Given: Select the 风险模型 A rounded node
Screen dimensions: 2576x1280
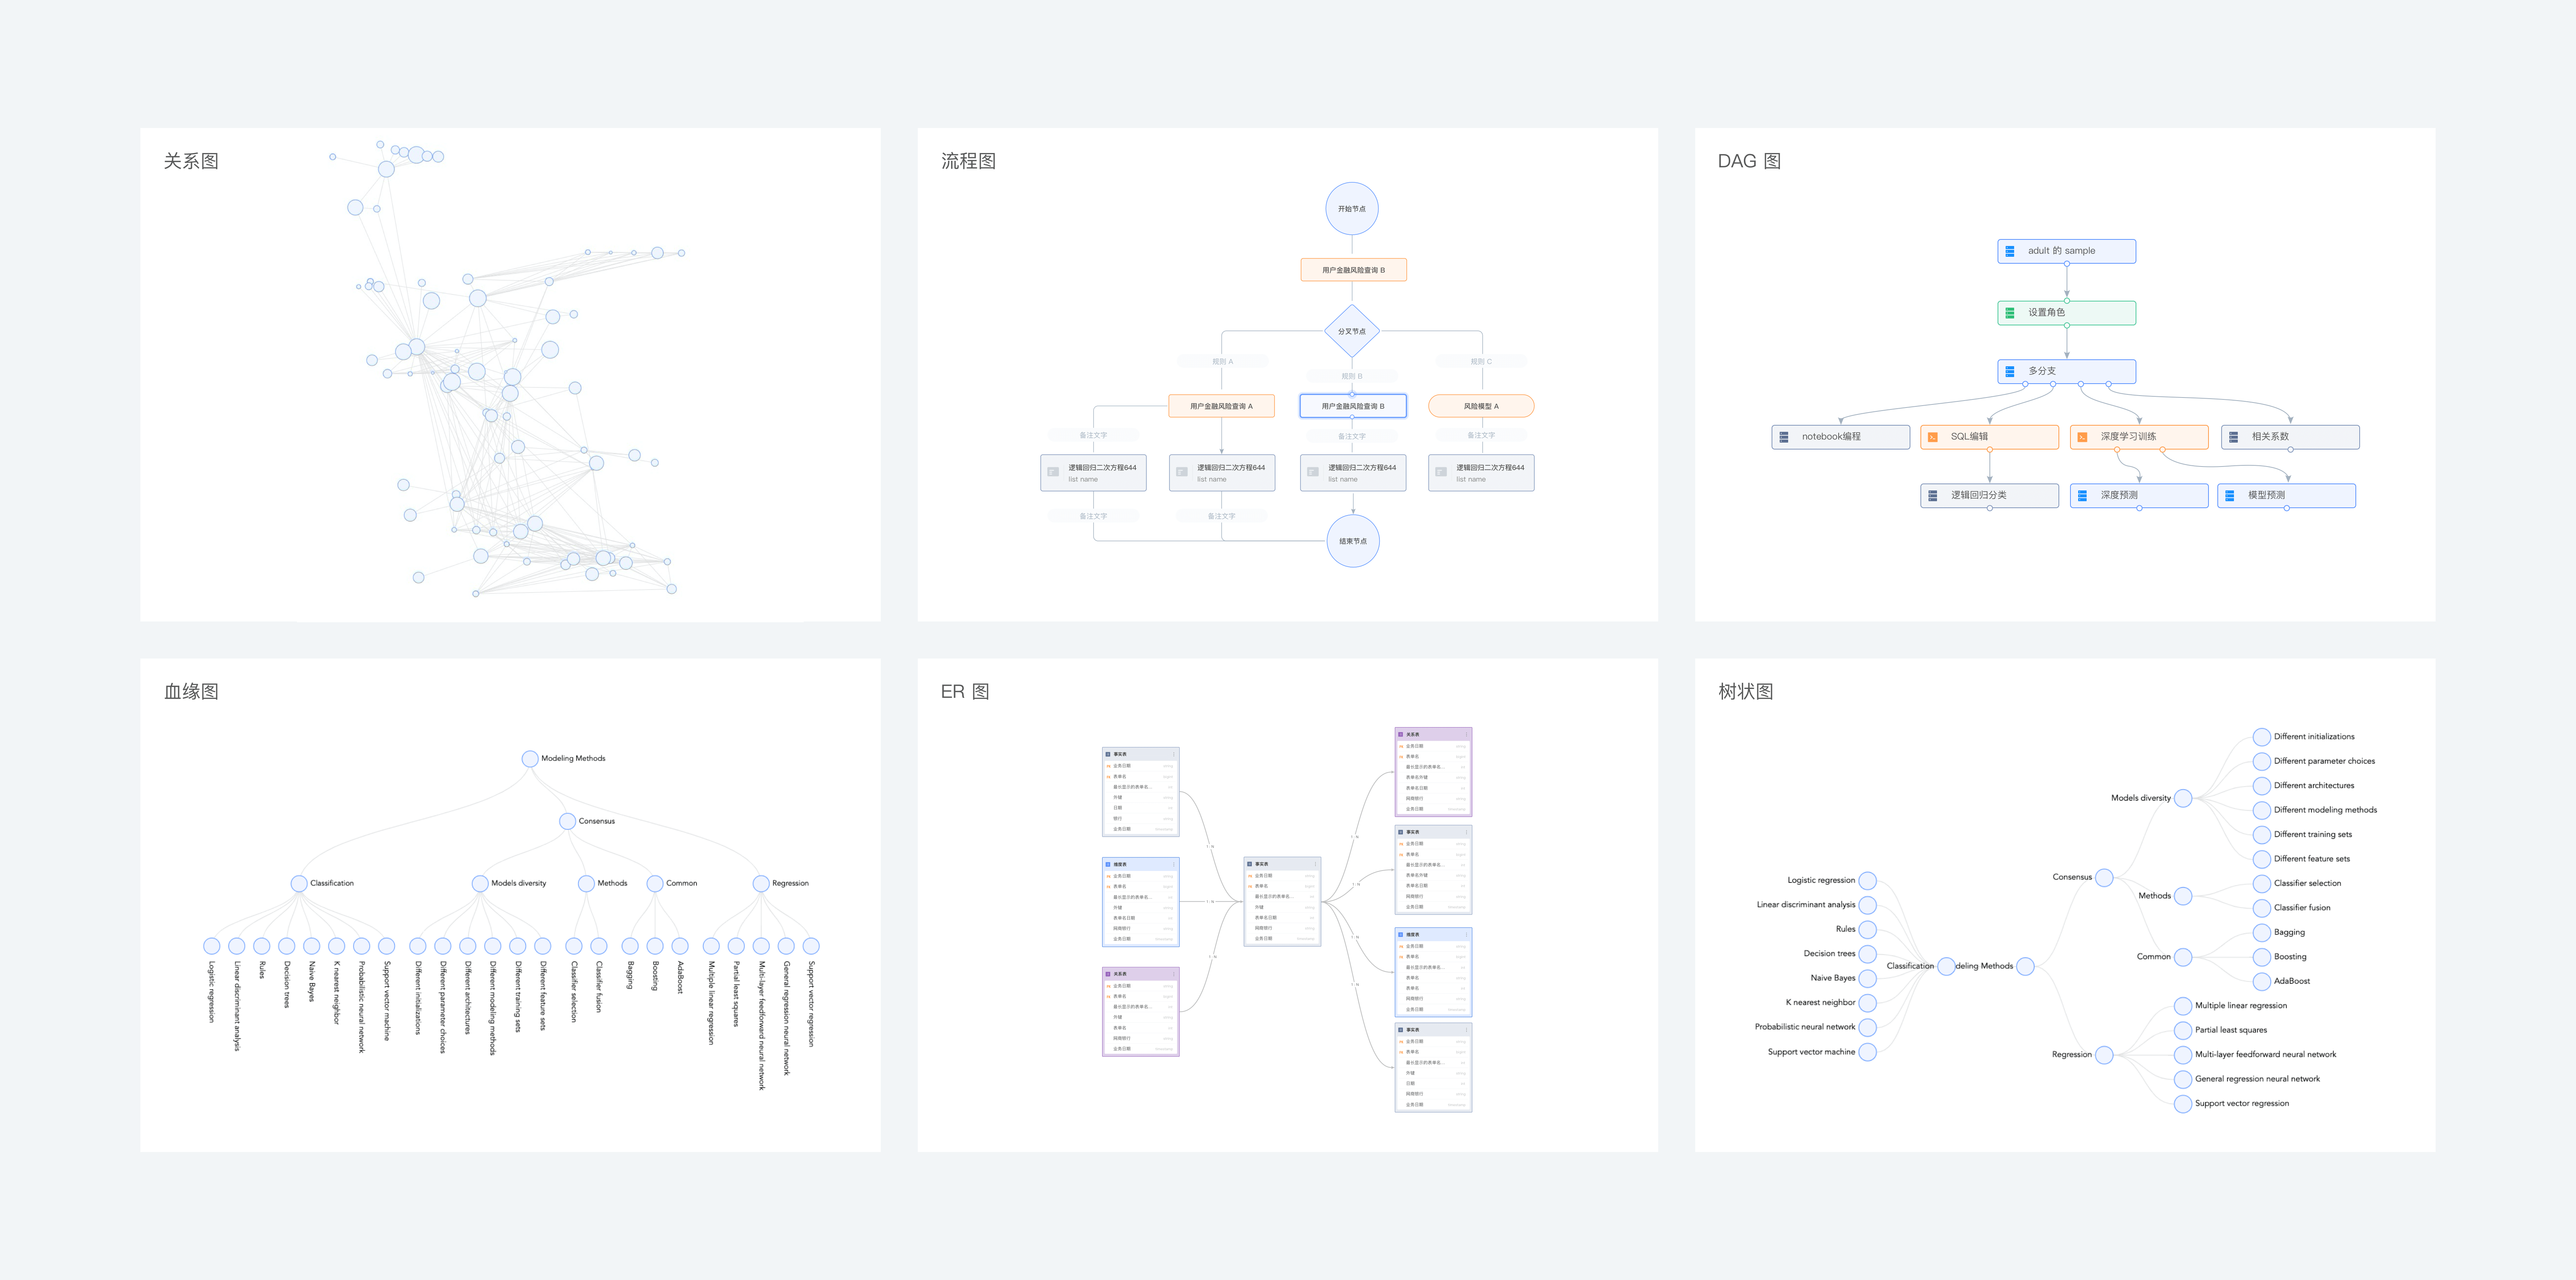Looking at the screenshot, I should (x=1481, y=406).
